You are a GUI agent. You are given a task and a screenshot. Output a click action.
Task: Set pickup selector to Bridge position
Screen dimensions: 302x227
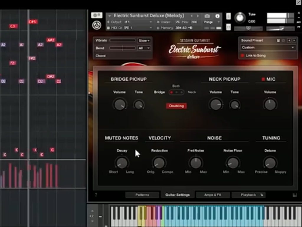pyautogui.click(x=171, y=92)
